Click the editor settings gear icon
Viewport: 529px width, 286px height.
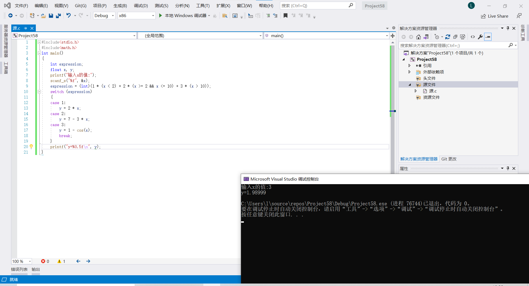(x=394, y=28)
